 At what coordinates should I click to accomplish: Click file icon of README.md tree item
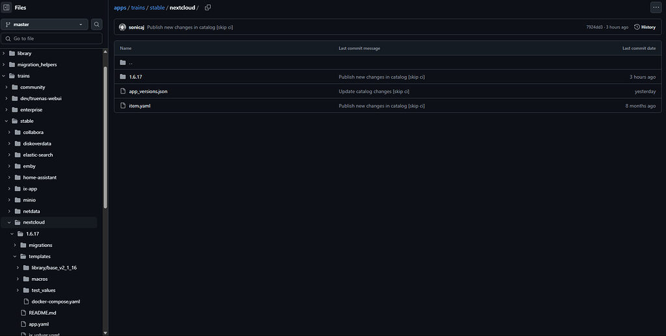coord(23,313)
